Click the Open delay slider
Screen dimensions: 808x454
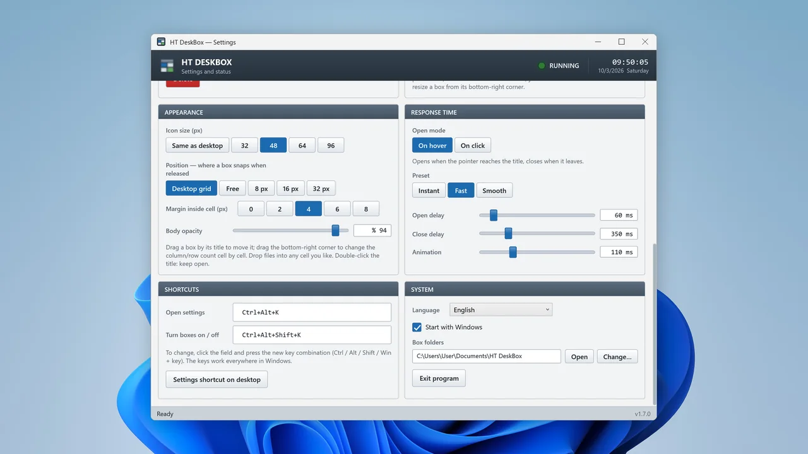point(537,216)
